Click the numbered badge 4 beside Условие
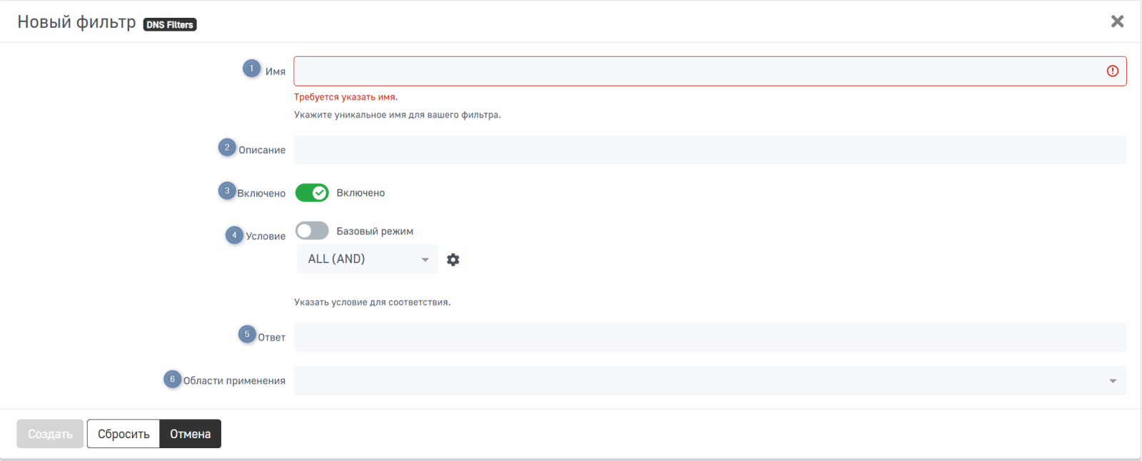The height and width of the screenshot is (461, 1142). (x=234, y=235)
